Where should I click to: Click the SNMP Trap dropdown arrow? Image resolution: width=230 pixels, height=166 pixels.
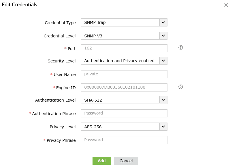(163, 22)
